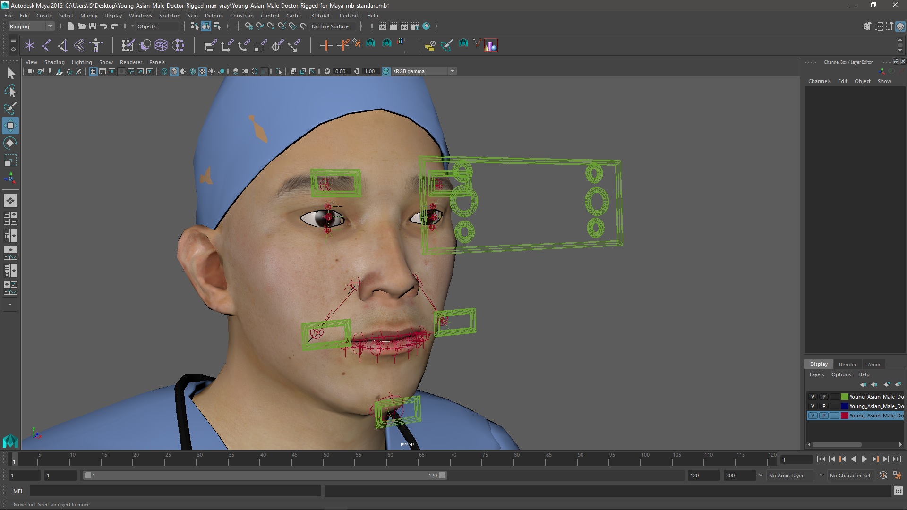Image resolution: width=907 pixels, height=510 pixels.
Task: Activate the Move tool
Action: pos(10,126)
